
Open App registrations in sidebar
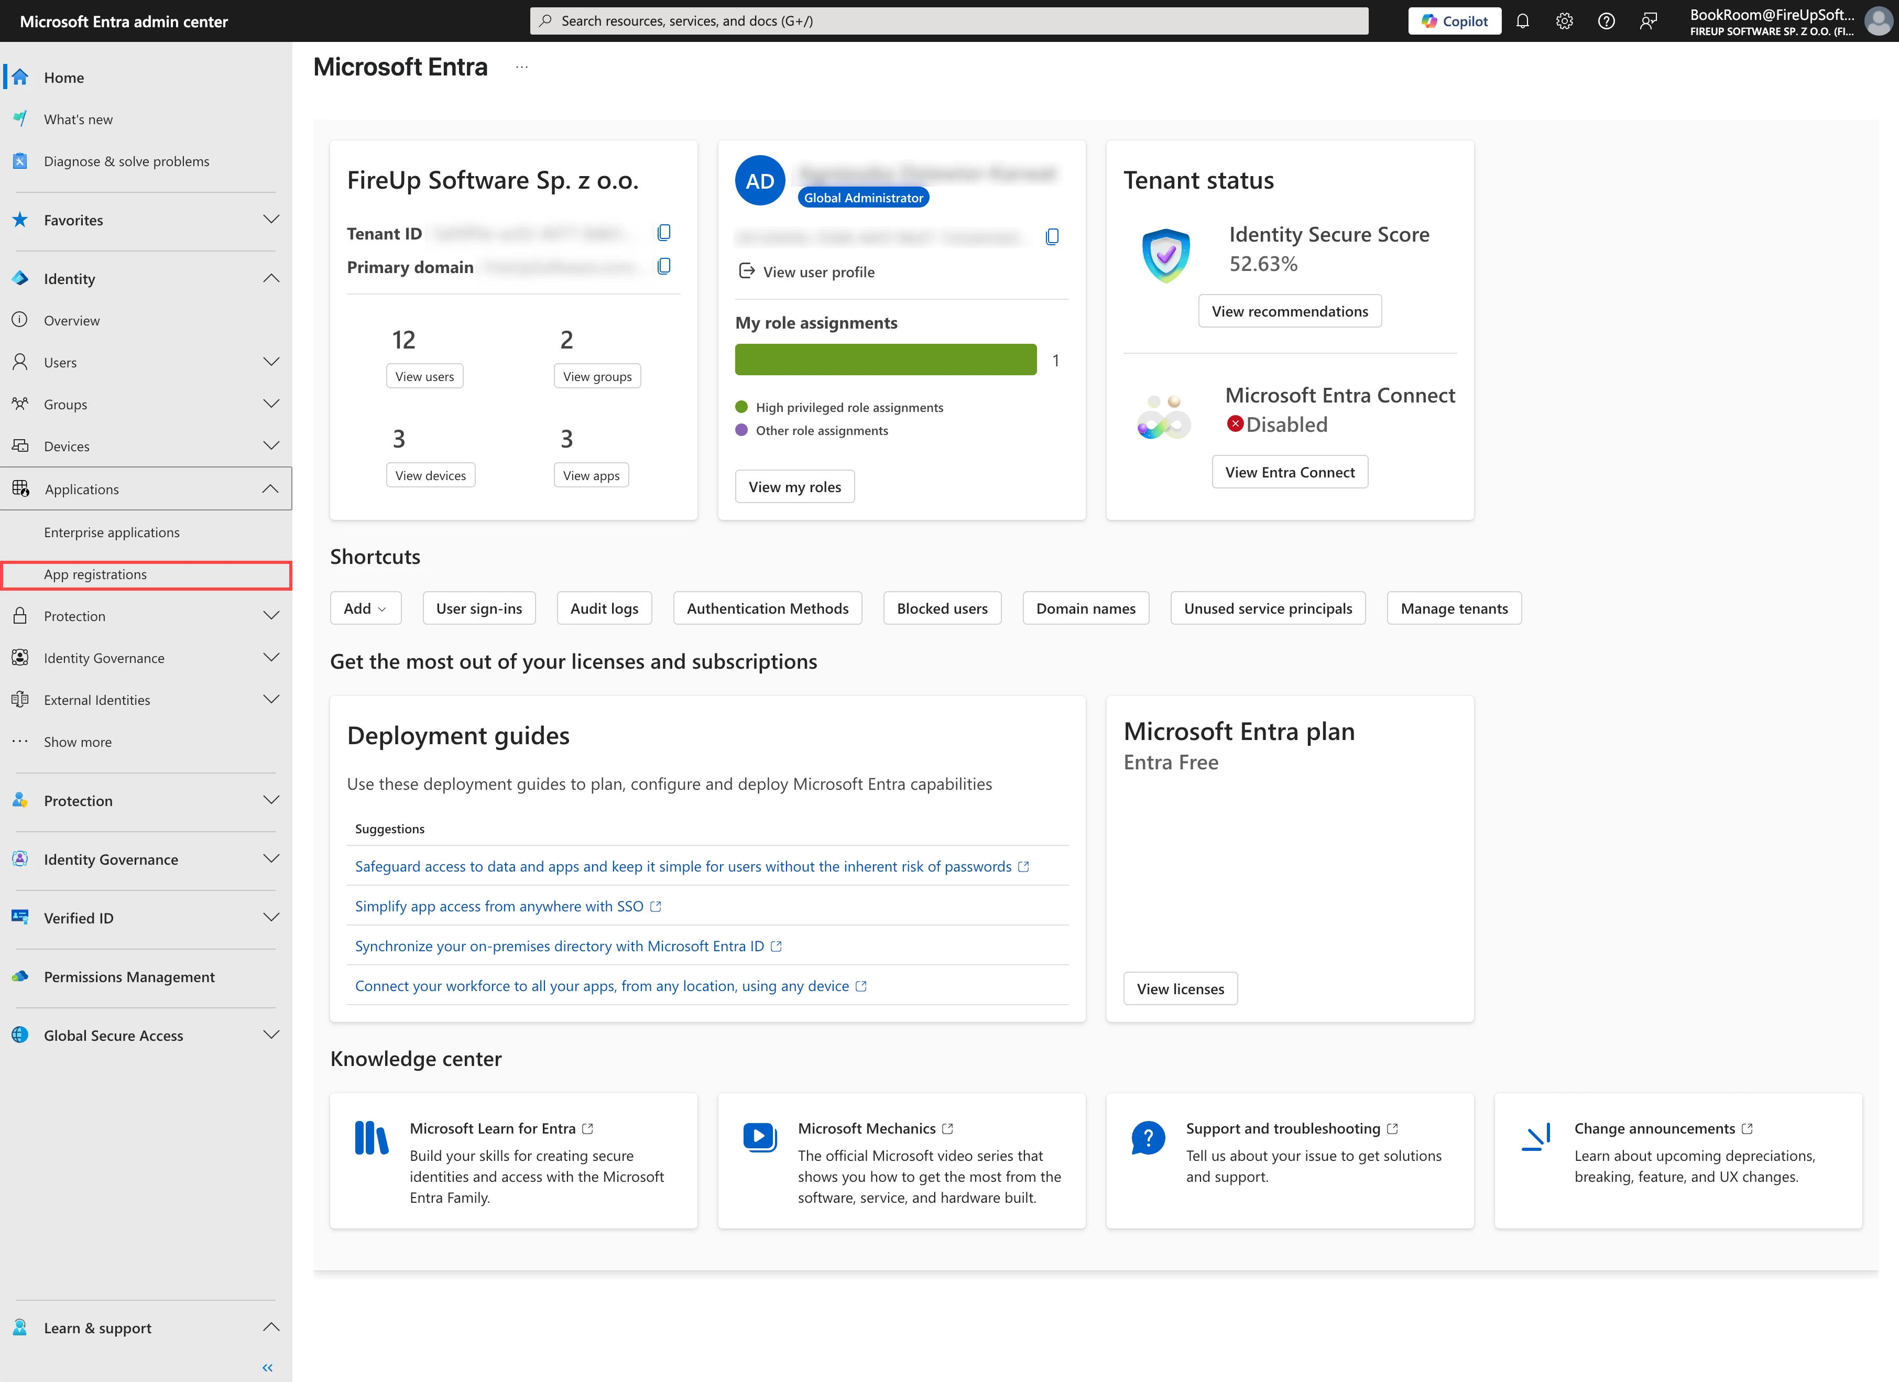[147, 574]
